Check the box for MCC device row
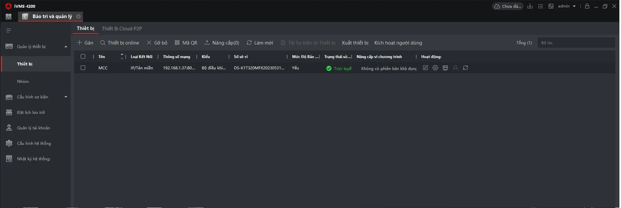 click(x=83, y=68)
